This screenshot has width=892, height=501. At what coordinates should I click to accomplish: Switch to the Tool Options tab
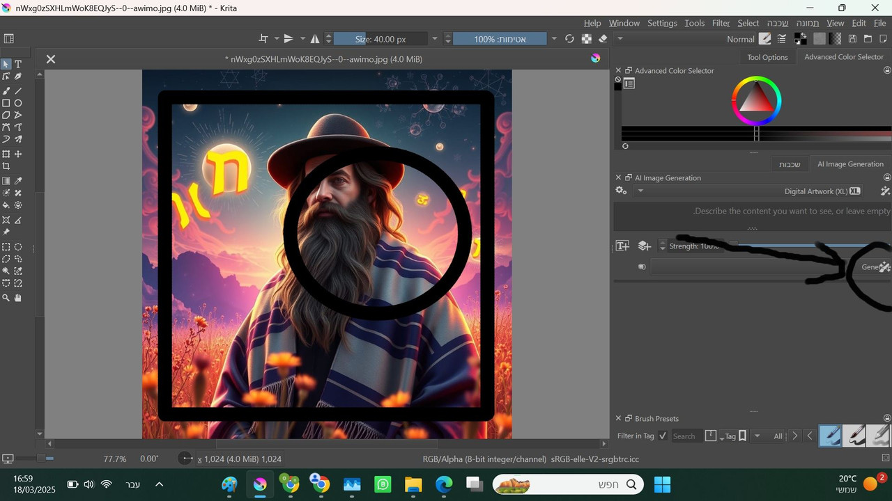tap(767, 57)
